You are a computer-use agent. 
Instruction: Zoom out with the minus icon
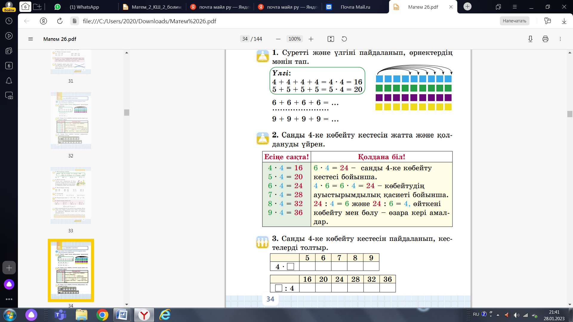[x=278, y=39]
